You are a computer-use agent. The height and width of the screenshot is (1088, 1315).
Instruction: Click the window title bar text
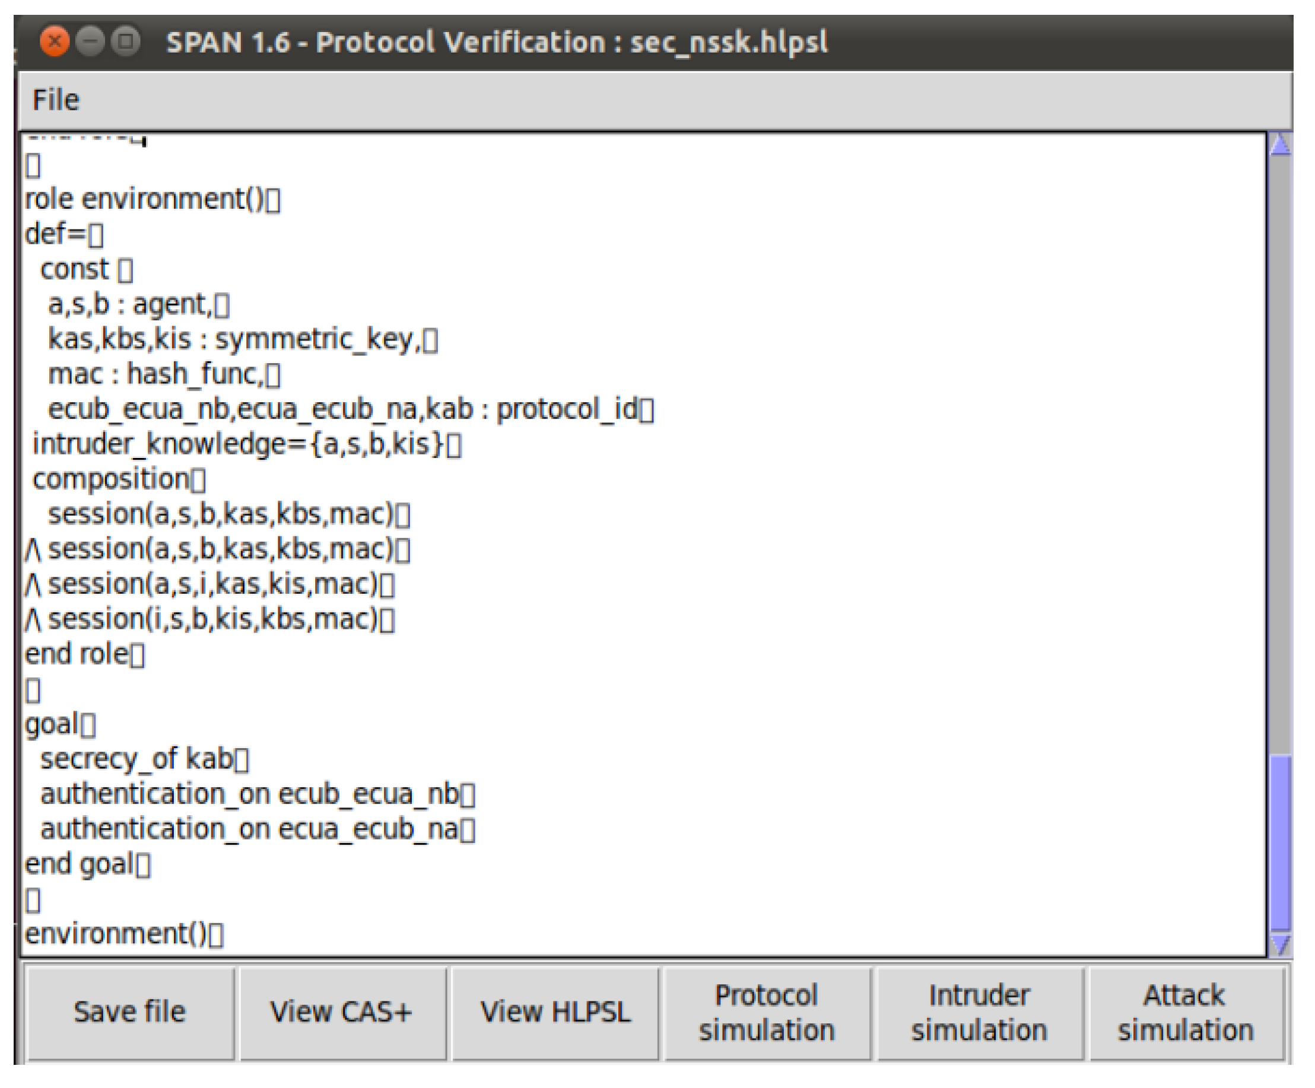496,43
